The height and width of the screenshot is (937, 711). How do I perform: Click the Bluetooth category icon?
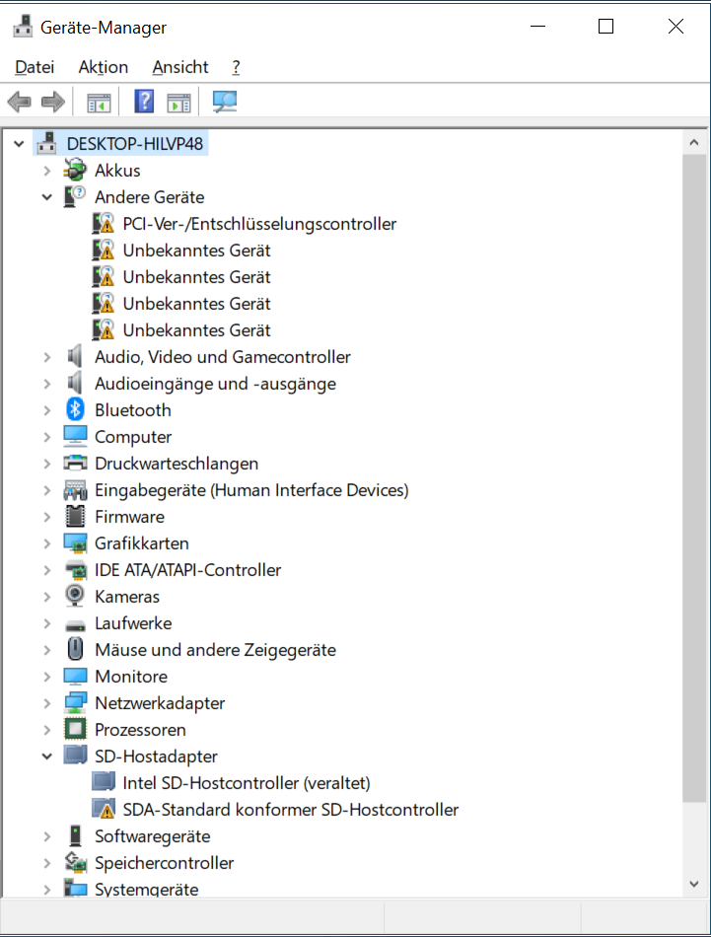click(x=75, y=410)
